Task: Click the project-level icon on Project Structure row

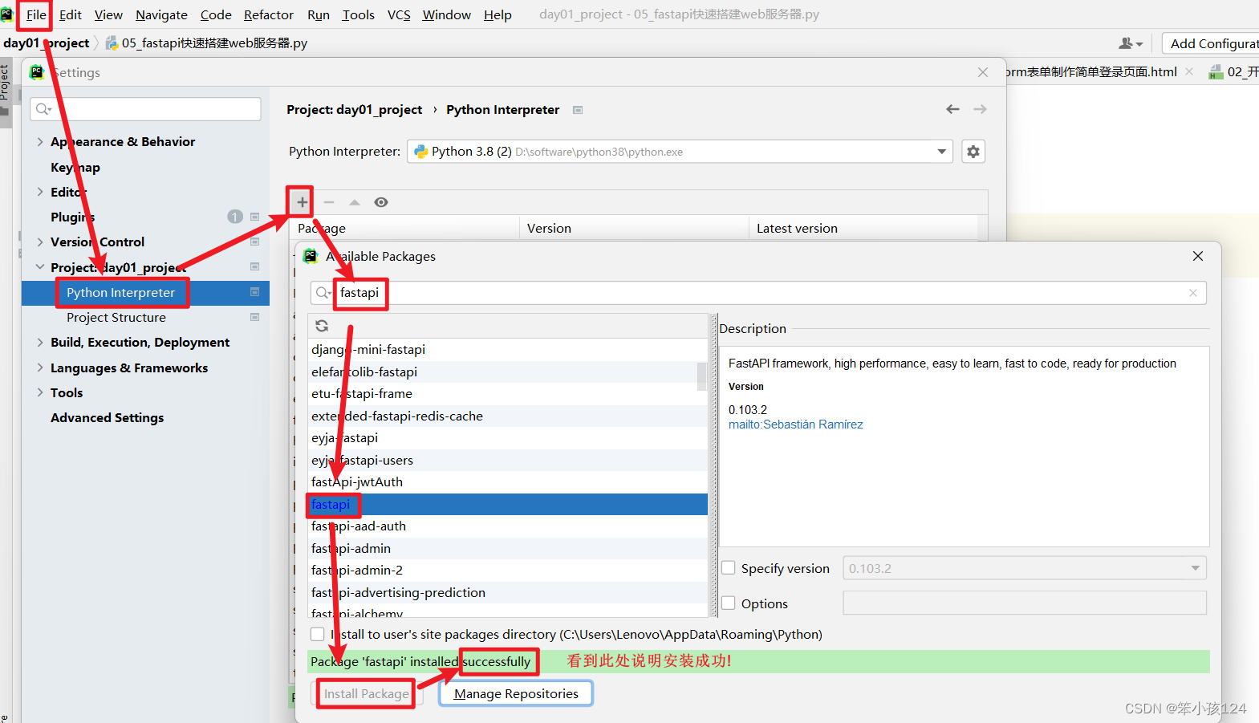Action: point(255,317)
